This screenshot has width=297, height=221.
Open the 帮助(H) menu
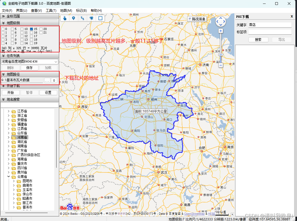tap(96, 11)
